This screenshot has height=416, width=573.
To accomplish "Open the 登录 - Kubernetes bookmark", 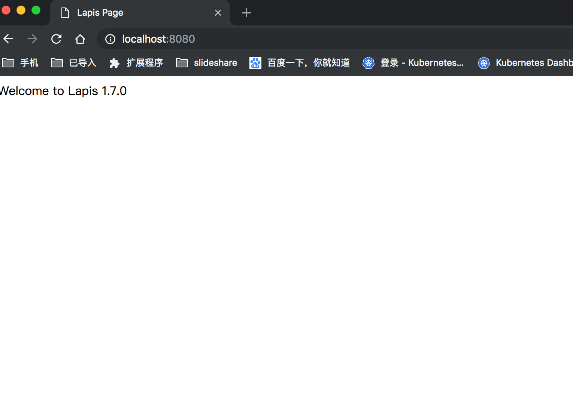I will pyautogui.click(x=413, y=62).
